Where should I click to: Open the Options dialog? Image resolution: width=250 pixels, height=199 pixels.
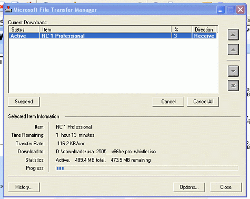click(x=189, y=187)
